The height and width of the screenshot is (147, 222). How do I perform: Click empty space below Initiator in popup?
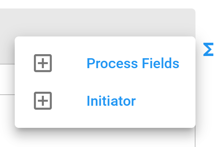105,119
